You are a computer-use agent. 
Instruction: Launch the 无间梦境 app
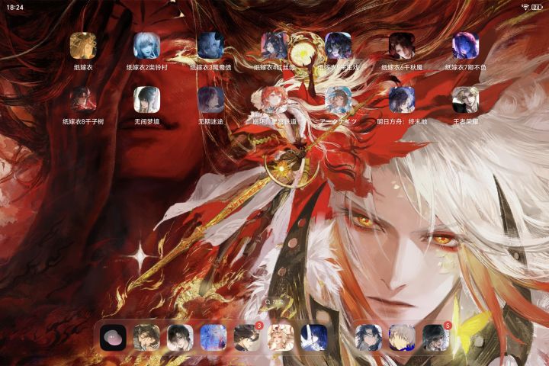coord(146,100)
